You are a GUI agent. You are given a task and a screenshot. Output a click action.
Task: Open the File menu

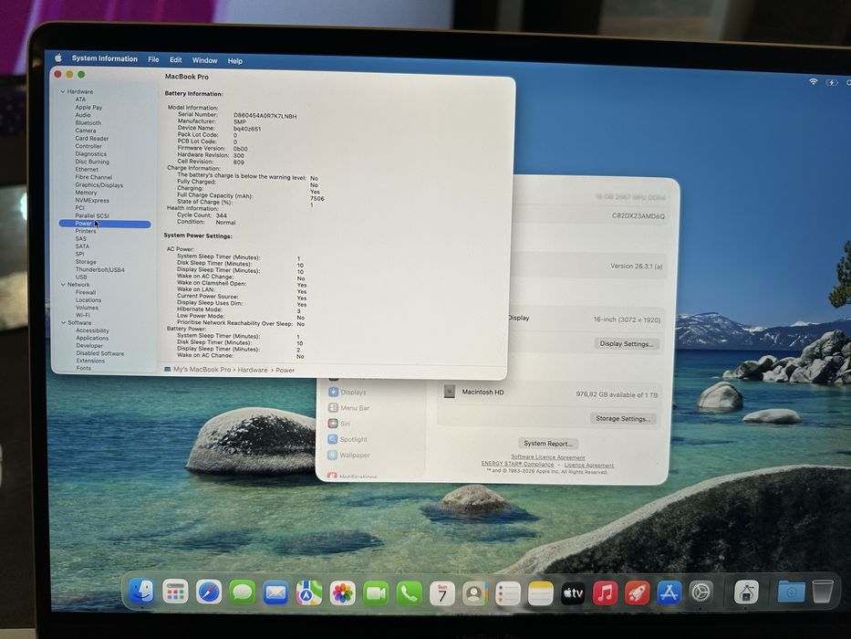pyautogui.click(x=153, y=59)
